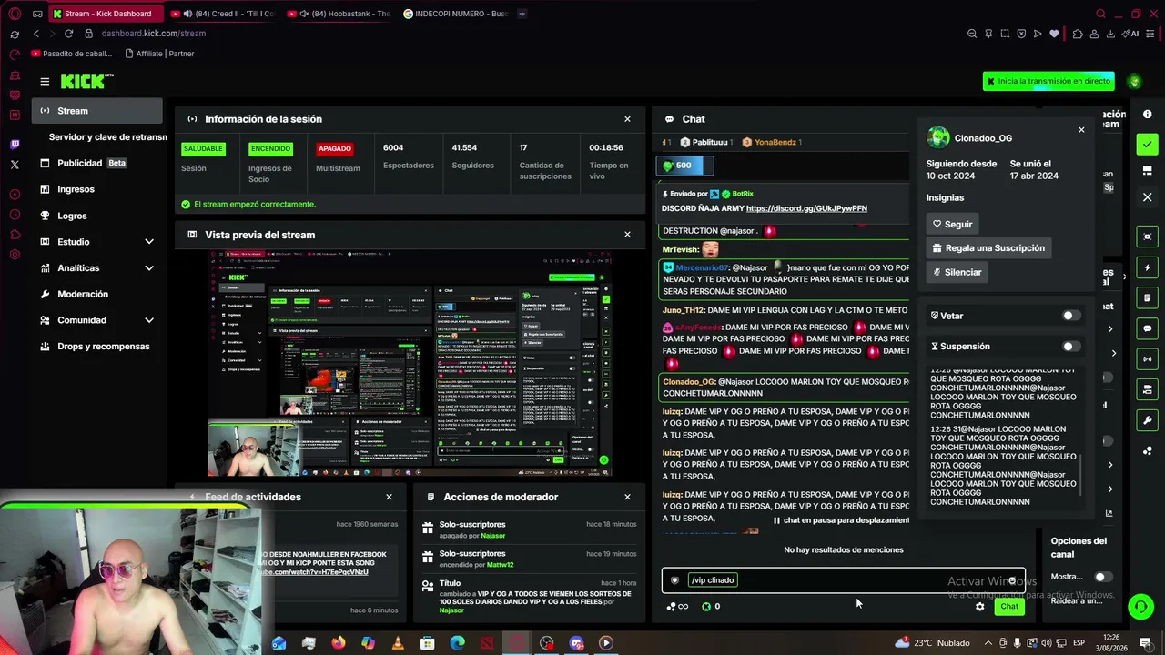Click the channel points icon below chat input
Viewport: 1165px width, 655px height.
pyautogui.click(x=706, y=606)
